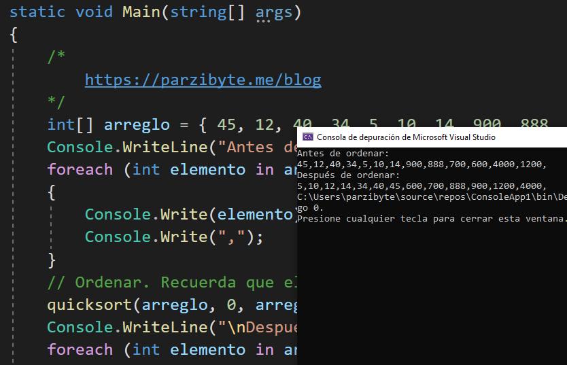Click the '// Ordenar. Recuerda que' comment line
This screenshot has width=567, height=365.
click(x=172, y=283)
